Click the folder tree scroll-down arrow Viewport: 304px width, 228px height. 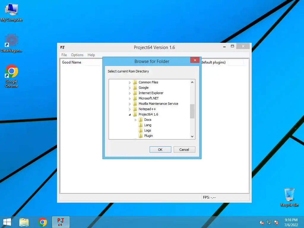(192, 137)
